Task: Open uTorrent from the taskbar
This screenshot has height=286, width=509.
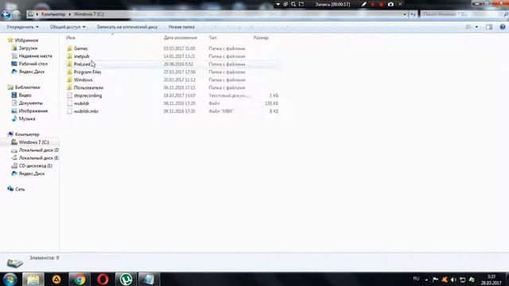Action: point(126,279)
